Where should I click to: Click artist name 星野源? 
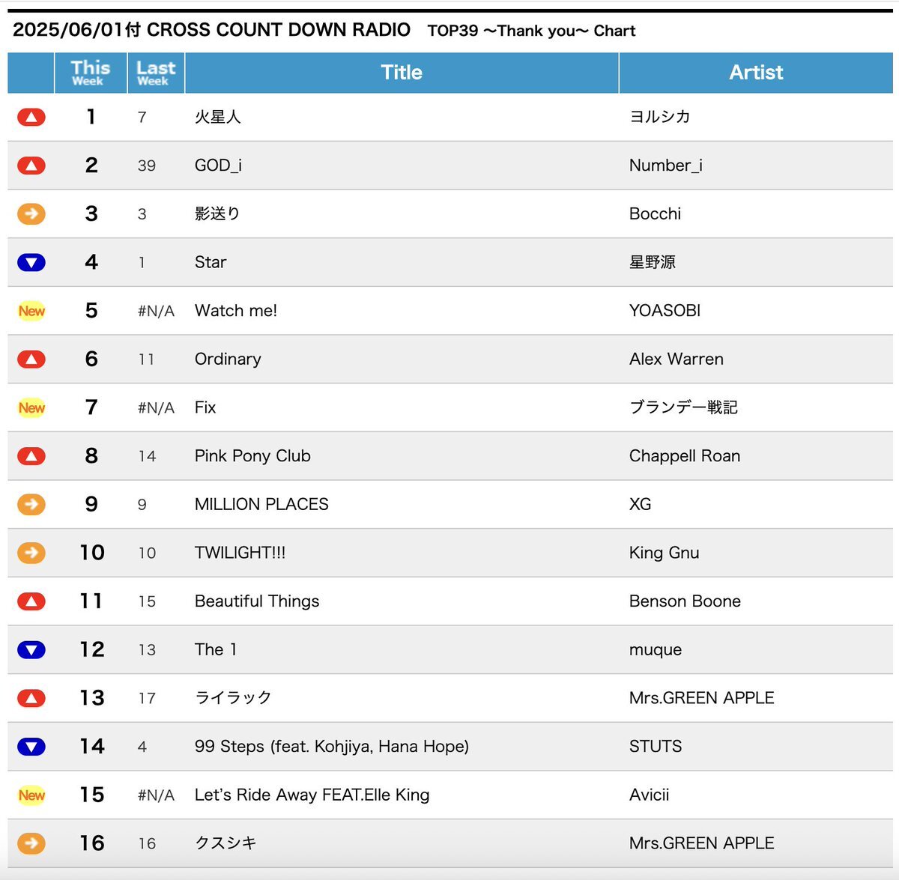coord(653,262)
